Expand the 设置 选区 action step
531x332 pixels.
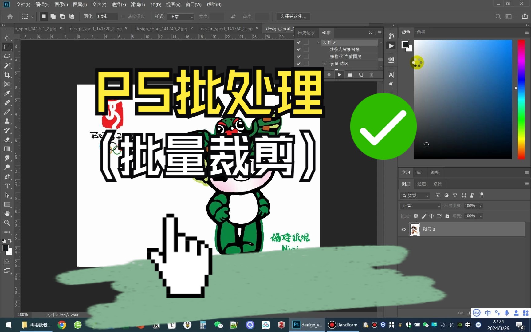coord(324,64)
